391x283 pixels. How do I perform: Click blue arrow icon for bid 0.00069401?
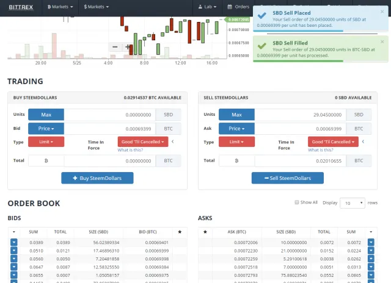(x=14, y=242)
